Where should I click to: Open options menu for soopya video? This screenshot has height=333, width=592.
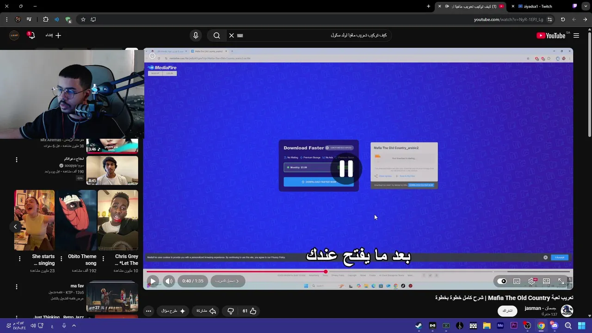point(17,160)
